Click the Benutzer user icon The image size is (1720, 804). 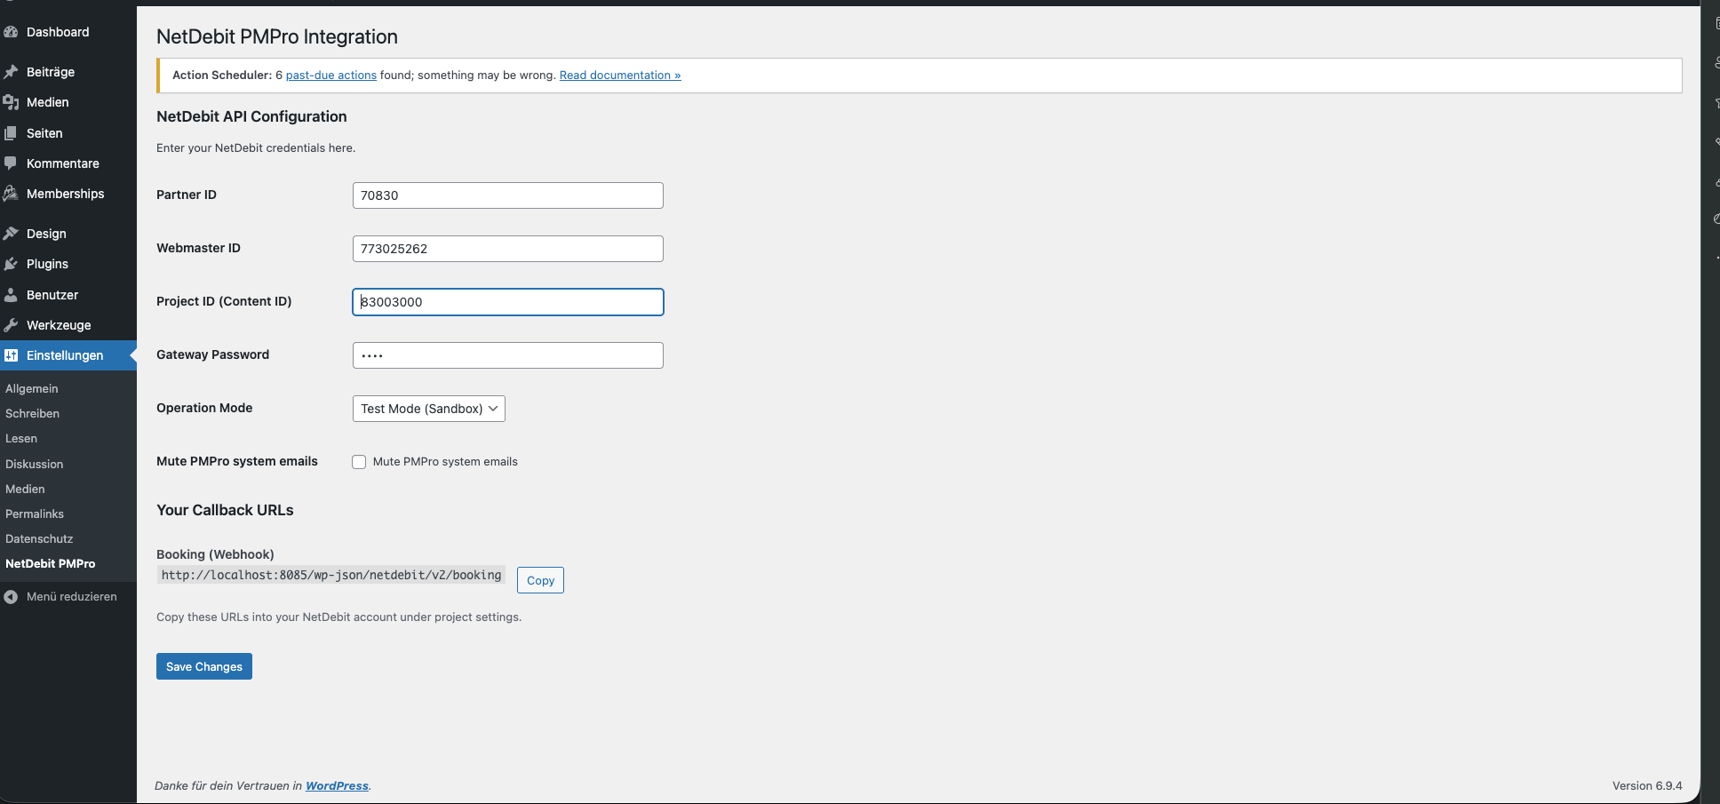pyautogui.click(x=11, y=295)
